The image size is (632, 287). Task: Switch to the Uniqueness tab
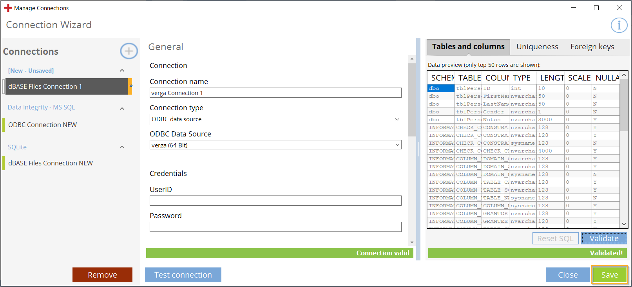tap(537, 47)
